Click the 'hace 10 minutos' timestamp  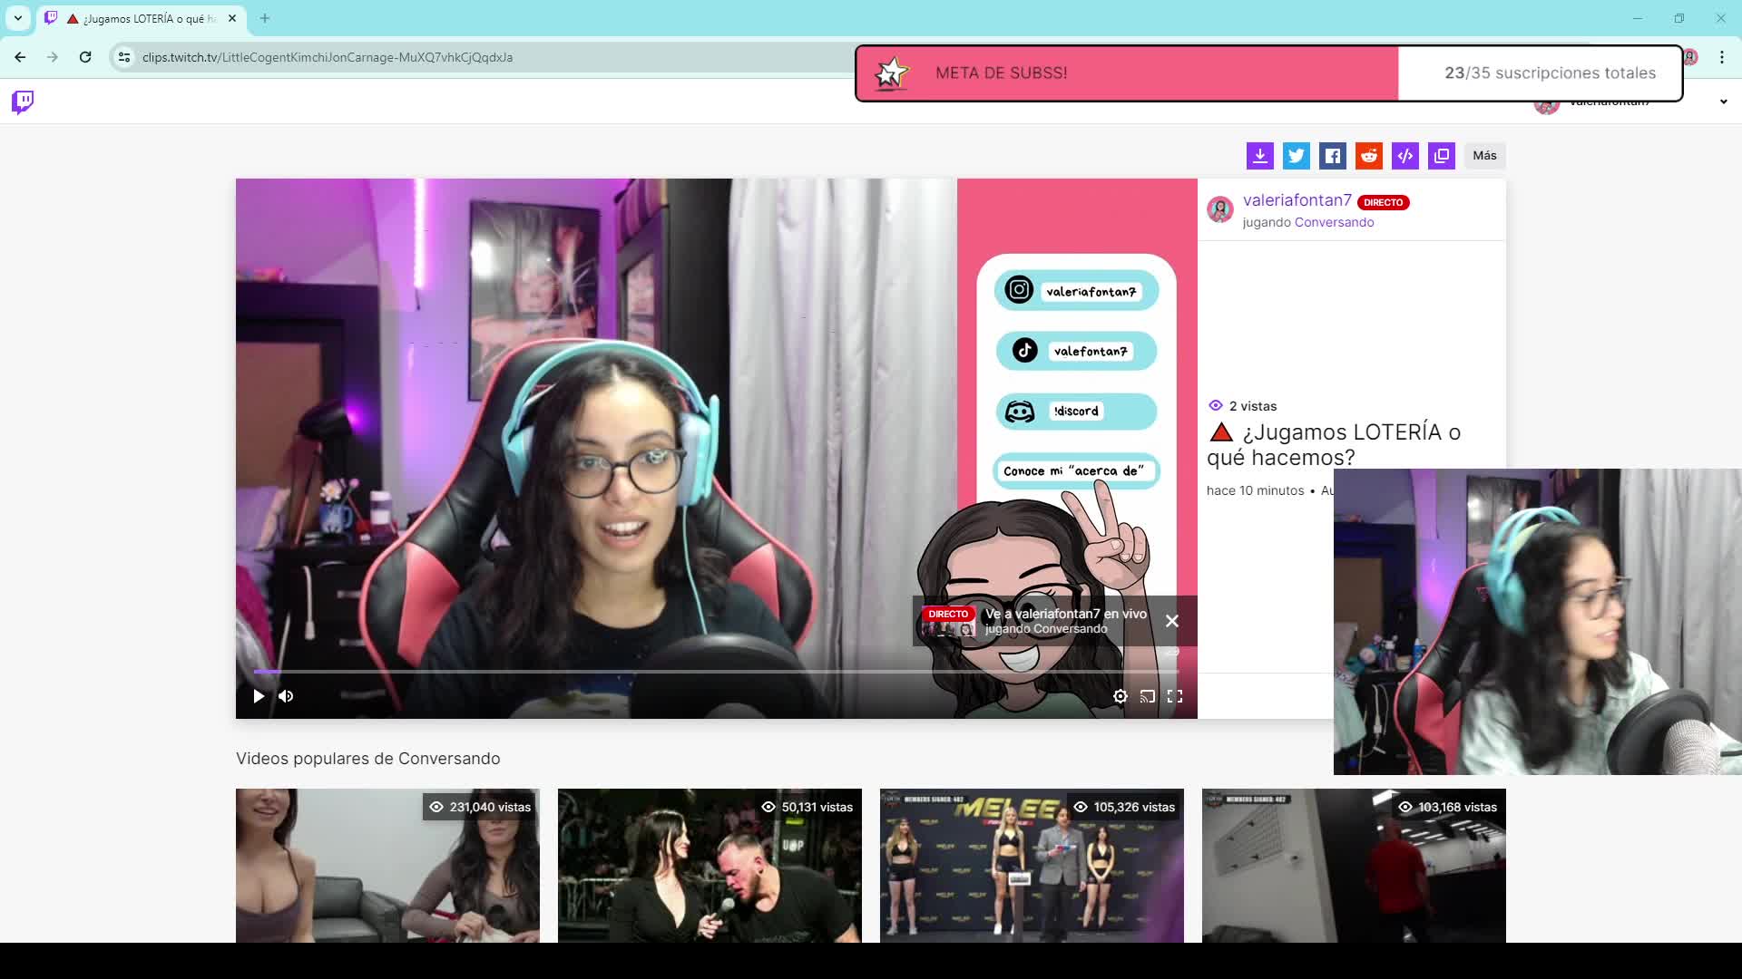pyautogui.click(x=1255, y=490)
